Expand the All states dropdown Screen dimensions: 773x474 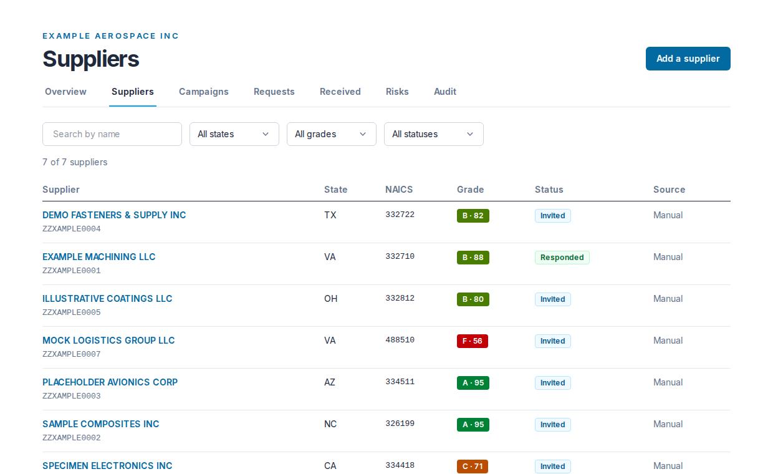pyautogui.click(x=234, y=134)
